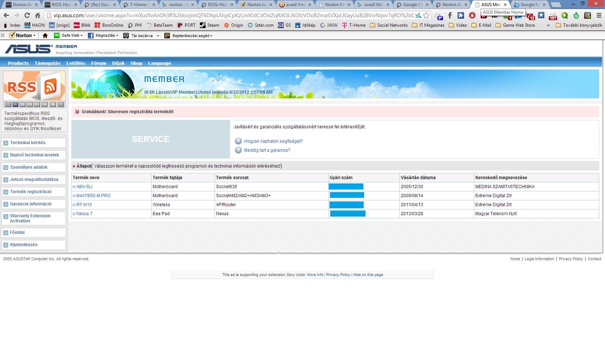Open Legal Information footer link
This screenshot has height=364, width=605.
tap(539, 259)
